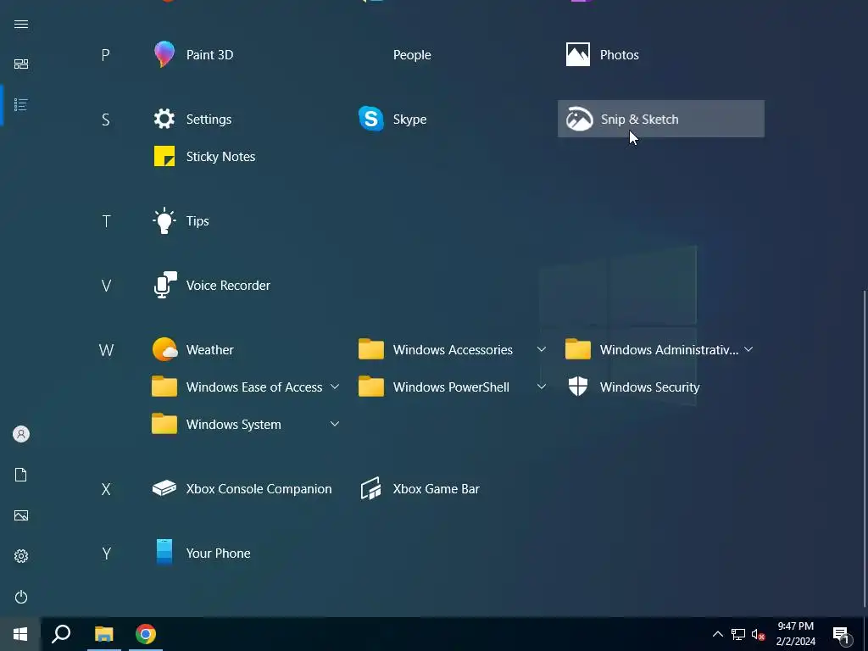Screen dimensions: 868x651
Task: Click the Windows System folder icon
Action: tap(164, 424)
